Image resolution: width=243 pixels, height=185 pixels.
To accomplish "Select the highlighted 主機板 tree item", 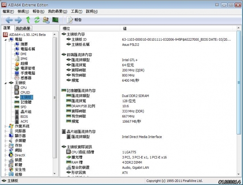I will click(26, 97).
